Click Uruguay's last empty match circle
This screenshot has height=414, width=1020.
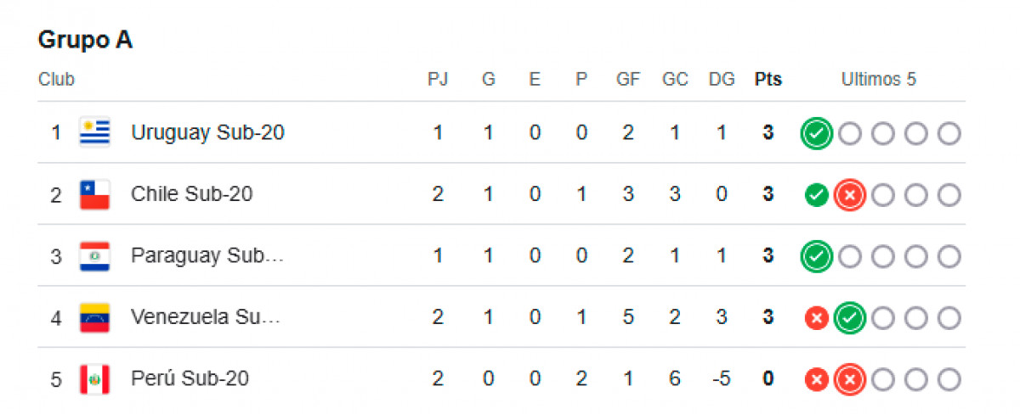pos(949,134)
